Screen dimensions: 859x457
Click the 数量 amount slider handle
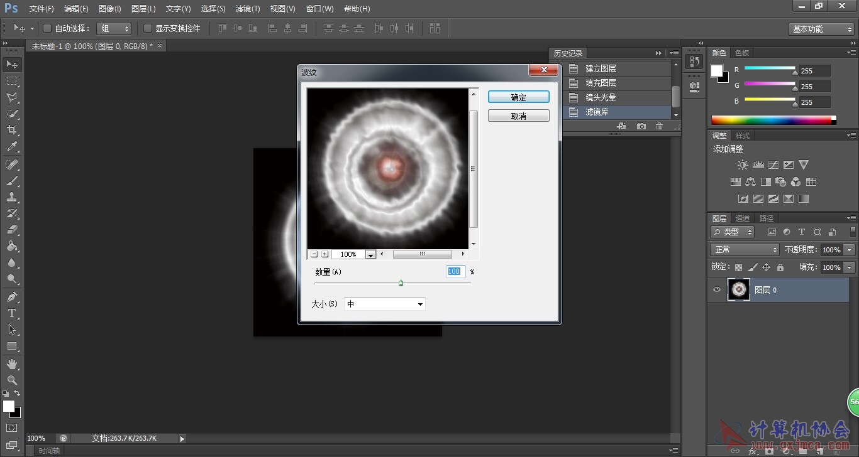401,283
